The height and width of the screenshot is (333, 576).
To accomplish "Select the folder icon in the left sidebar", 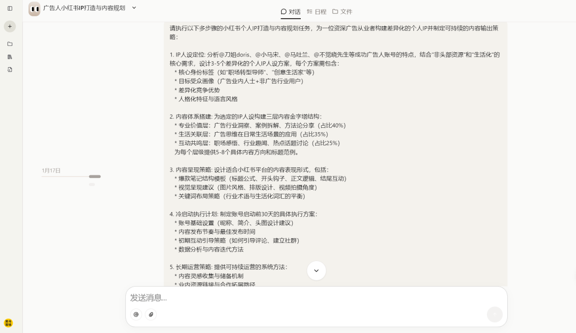I will [10, 45].
